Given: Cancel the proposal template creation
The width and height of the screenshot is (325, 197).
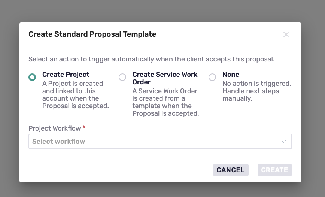Looking at the screenshot, I should (x=231, y=170).
